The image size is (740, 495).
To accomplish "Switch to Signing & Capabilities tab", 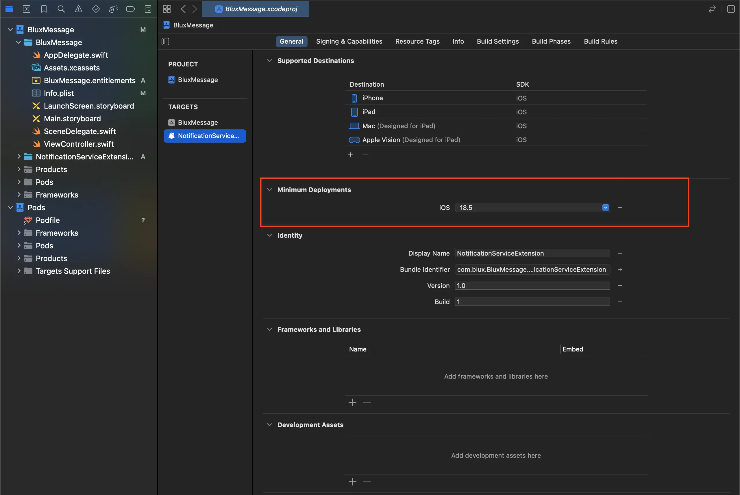I will (x=349, y=41).
